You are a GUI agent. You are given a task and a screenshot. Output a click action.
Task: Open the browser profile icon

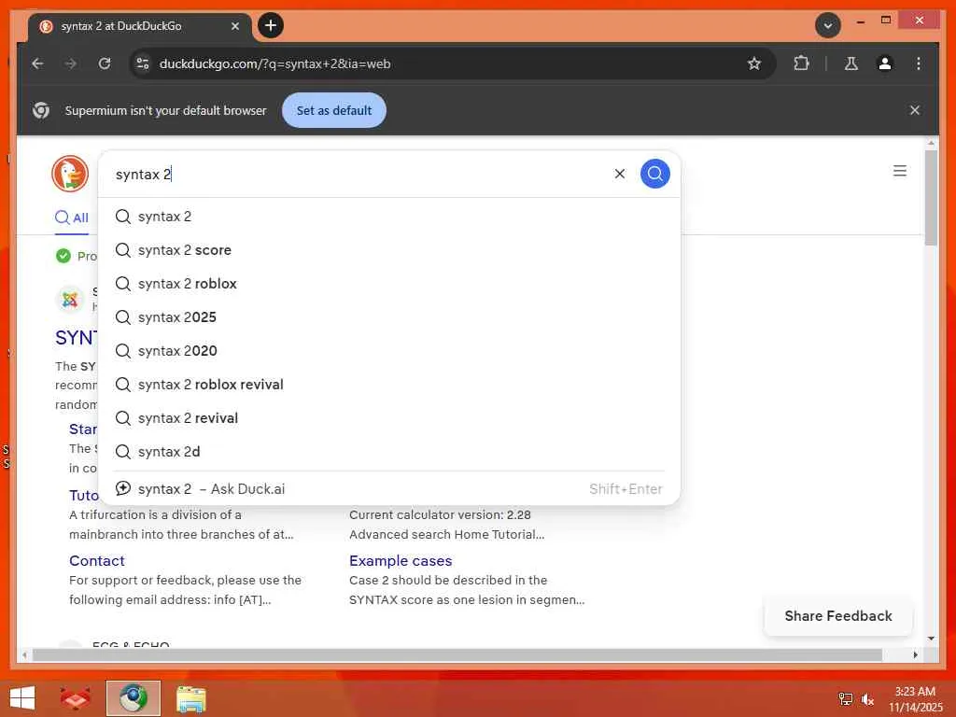(885, 63)
